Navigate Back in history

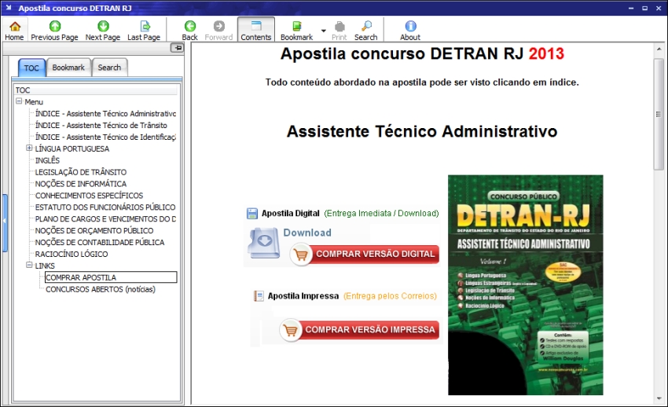[x=190, y=31]
